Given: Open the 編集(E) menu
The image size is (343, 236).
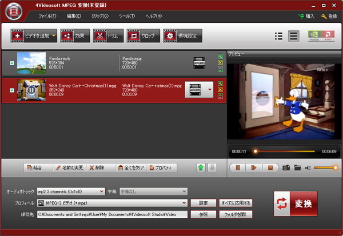Looking at the screenshot, I should click(74, 16).
